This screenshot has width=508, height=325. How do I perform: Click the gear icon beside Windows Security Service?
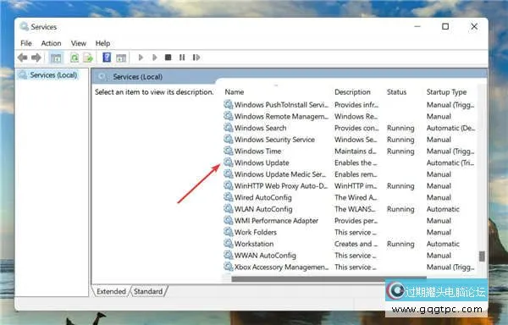point(229,139)
